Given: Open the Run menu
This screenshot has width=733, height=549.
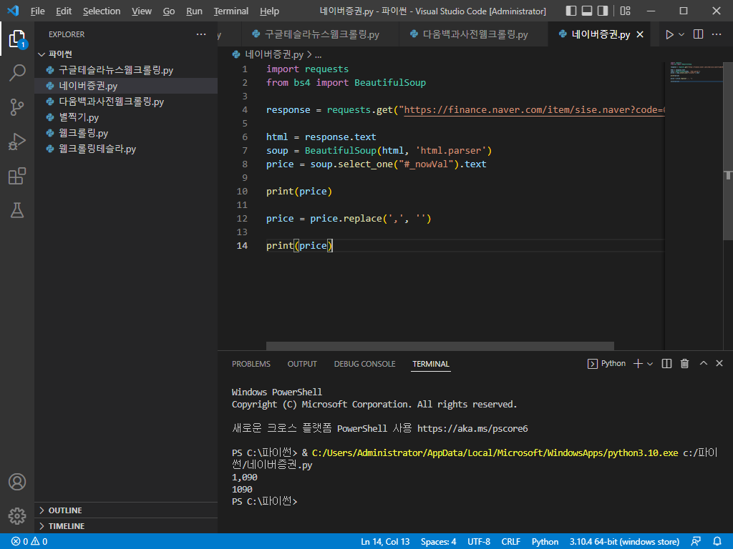Looking at the screenshot, I should click(x=194, y=11).
